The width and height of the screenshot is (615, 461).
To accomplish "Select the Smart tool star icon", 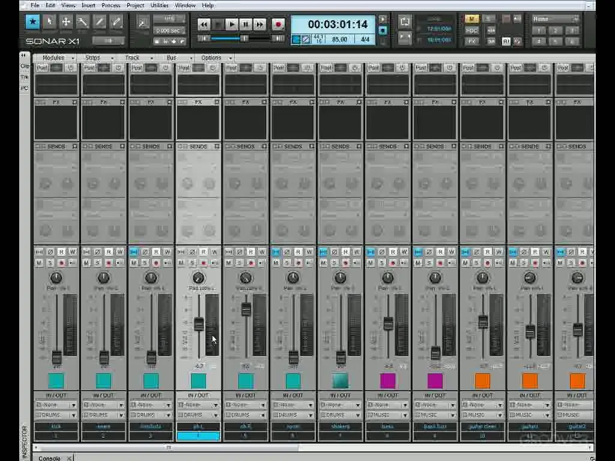I will tap(32, 22).
